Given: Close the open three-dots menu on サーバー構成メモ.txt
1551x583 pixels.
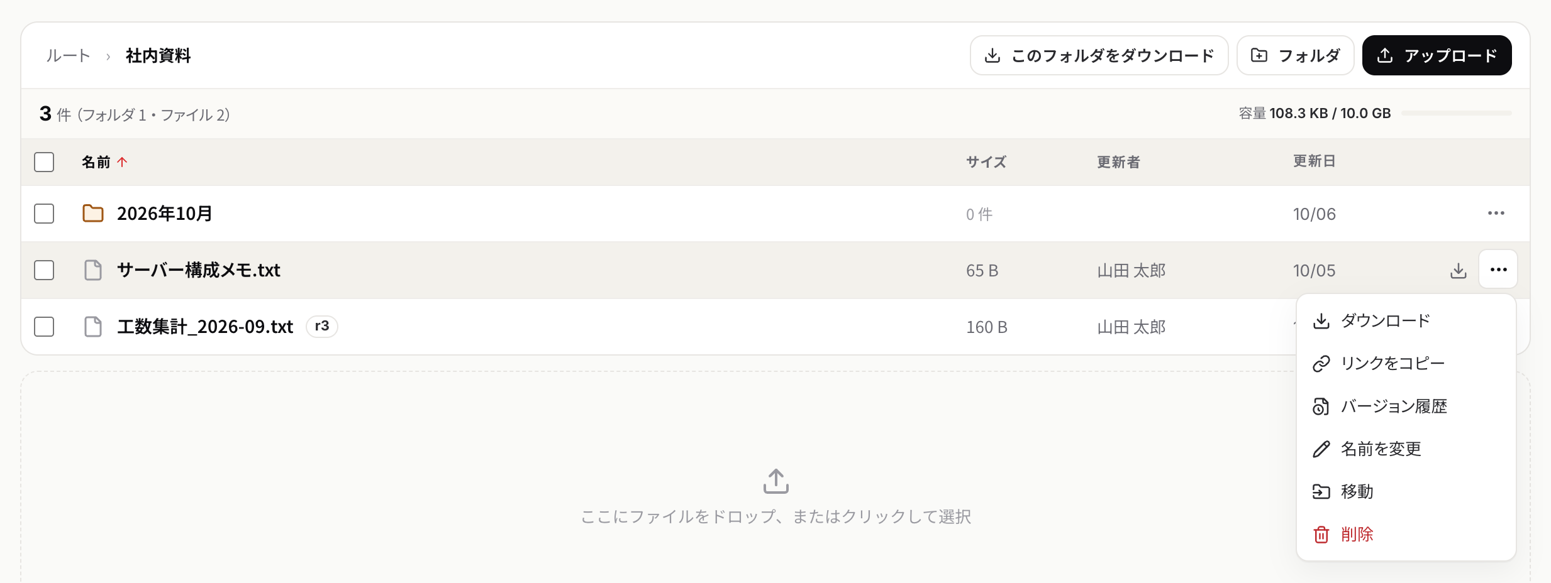Looking at the screenshot, I should point(1498,270).
